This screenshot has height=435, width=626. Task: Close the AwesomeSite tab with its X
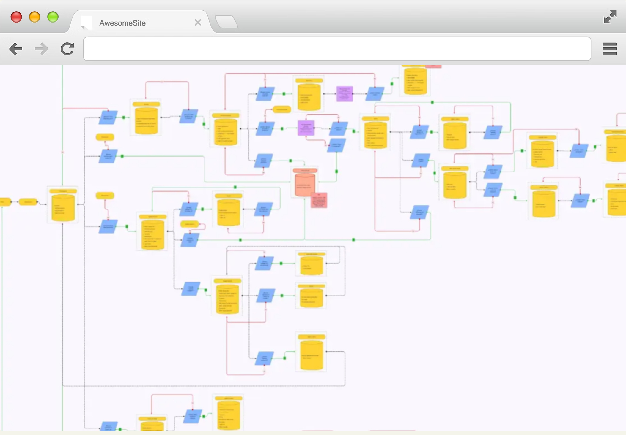[198, 23]
